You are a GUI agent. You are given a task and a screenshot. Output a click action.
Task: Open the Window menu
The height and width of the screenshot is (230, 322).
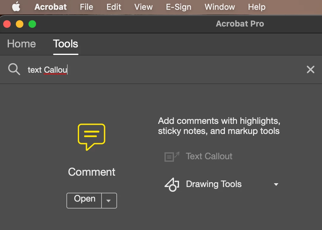pyautogui.click(x=220, y=7)
